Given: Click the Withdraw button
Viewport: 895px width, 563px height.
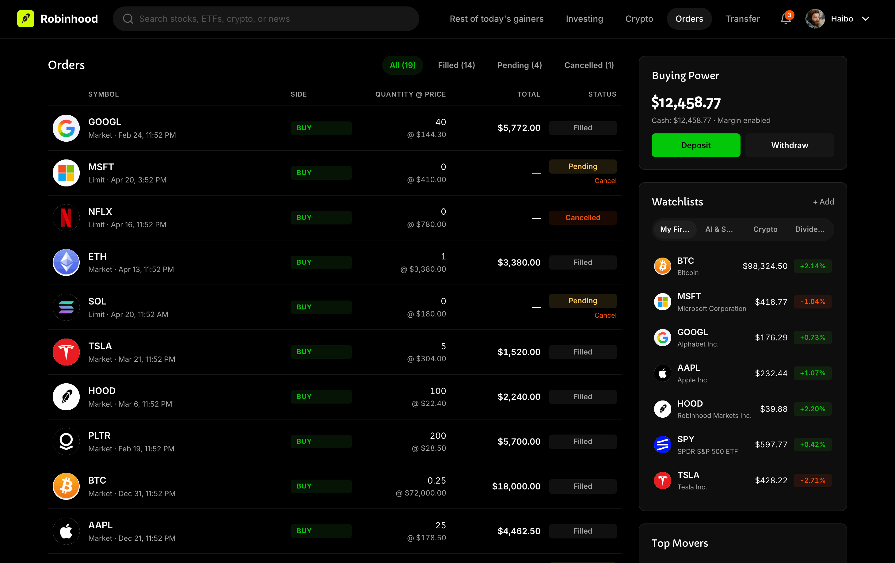Looking at the screenshot, I should point(790,145).
